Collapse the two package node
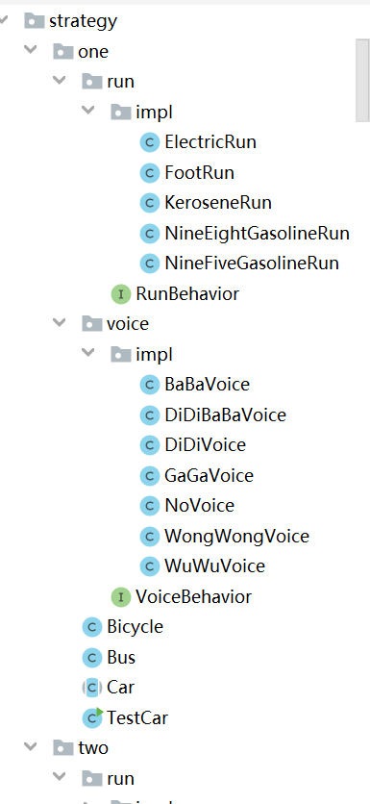 (x=31, y=746)
